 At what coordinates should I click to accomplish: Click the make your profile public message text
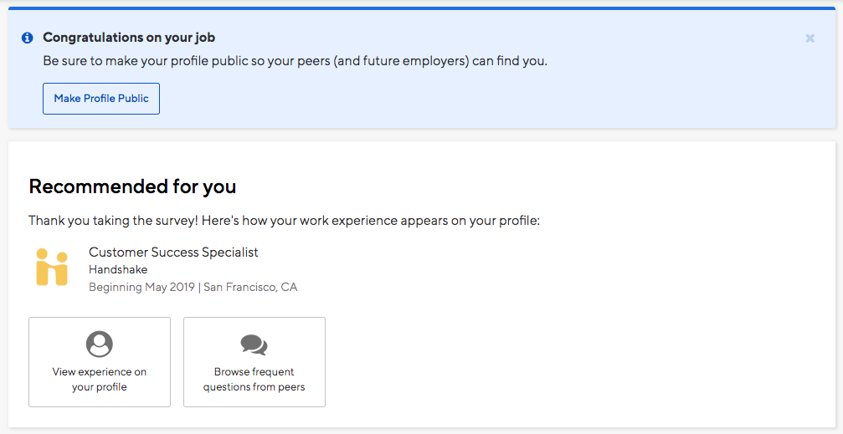(296, 61)
